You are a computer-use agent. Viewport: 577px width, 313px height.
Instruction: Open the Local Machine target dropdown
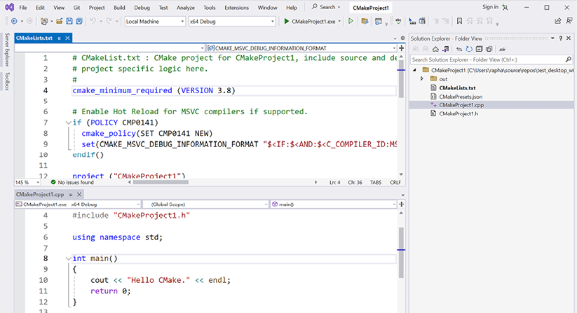click(x=154, y=21)
